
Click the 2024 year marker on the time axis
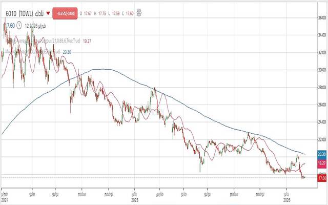(x=5, y=201)
